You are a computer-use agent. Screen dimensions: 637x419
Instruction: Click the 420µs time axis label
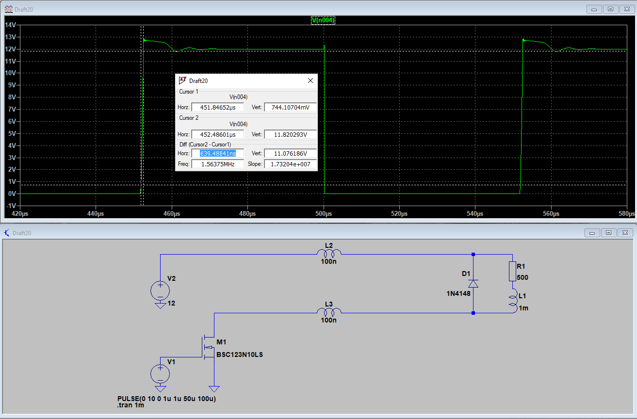pyautogui.click(x=19, y=213)
